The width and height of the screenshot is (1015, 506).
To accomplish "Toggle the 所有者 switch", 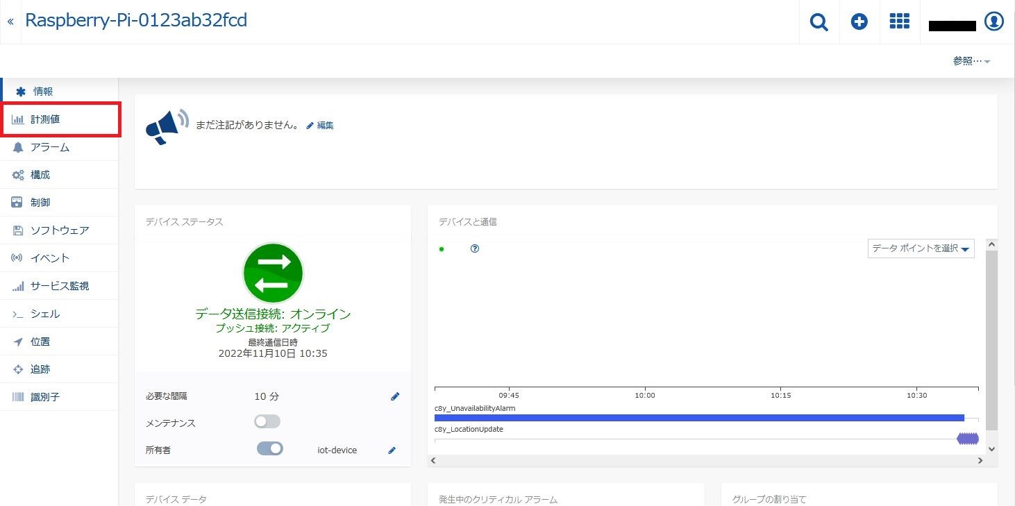I will (x=270, y=449).
